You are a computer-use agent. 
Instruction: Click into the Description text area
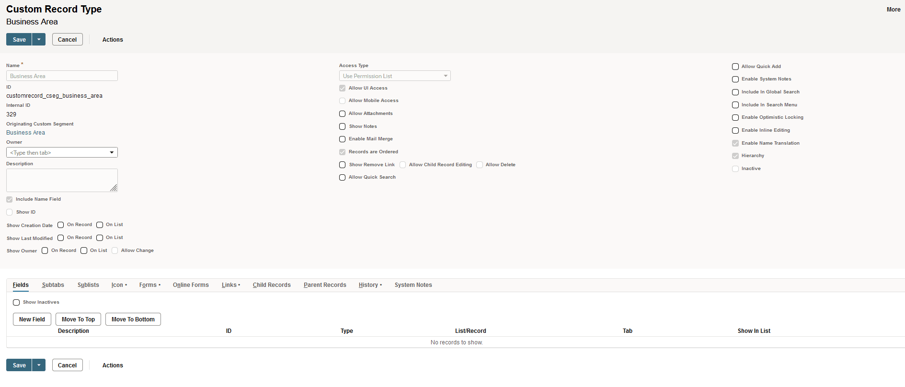click(62, 180)
